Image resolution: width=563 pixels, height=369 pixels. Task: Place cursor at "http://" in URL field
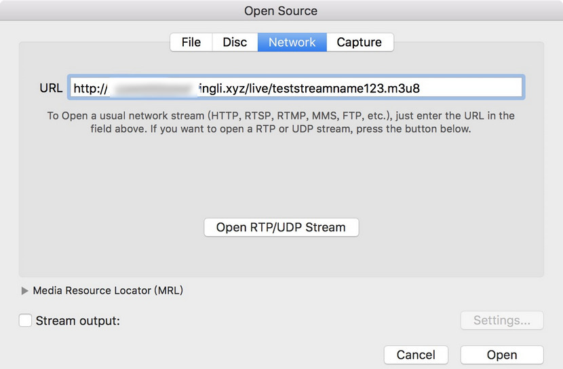pyautogui.click(x=90, y=88)
